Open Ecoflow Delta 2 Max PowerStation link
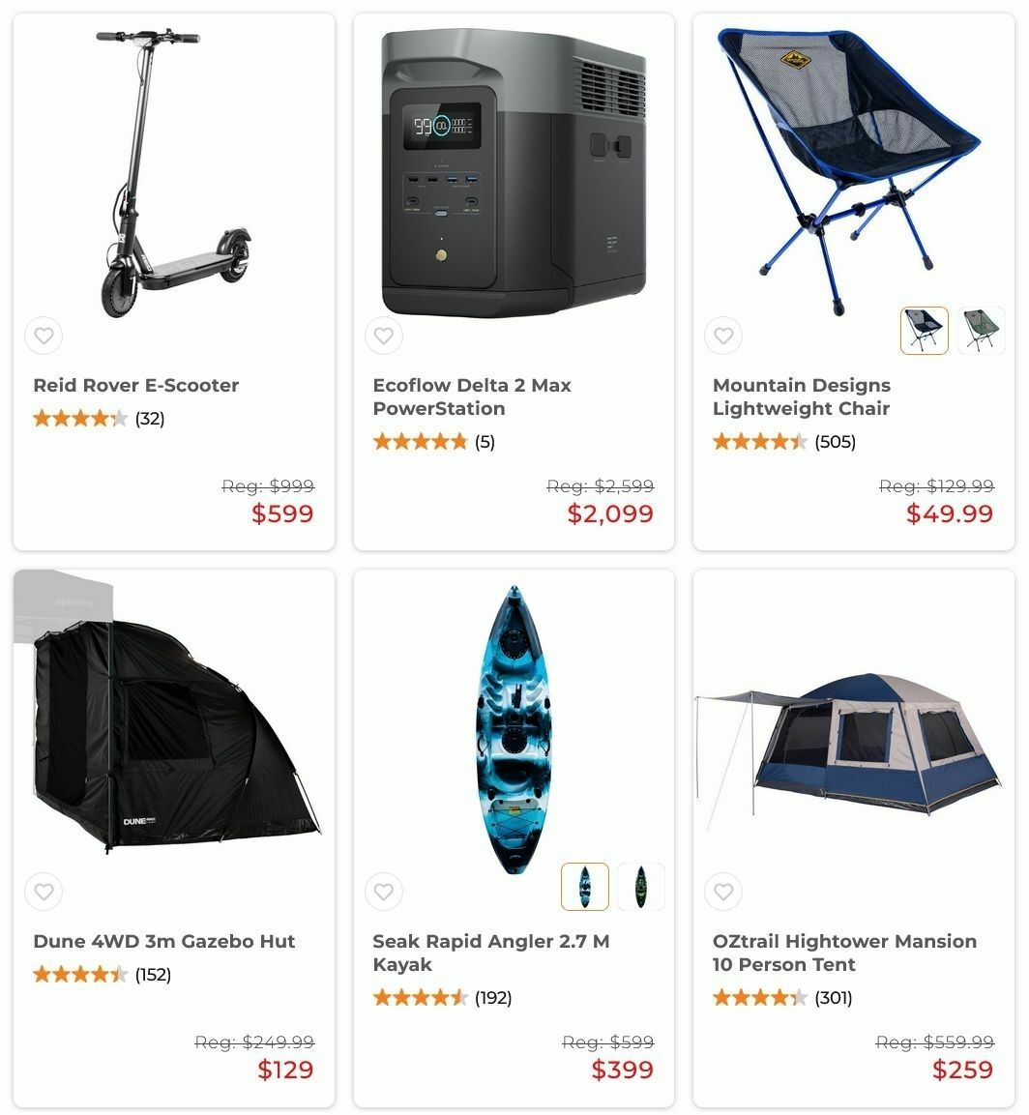 click(472, 396)
